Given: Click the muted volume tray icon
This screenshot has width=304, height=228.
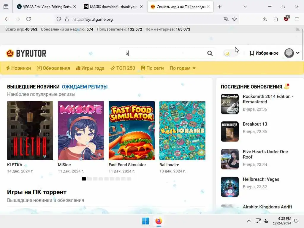Looking at the screenshot, I should (266, 221).
